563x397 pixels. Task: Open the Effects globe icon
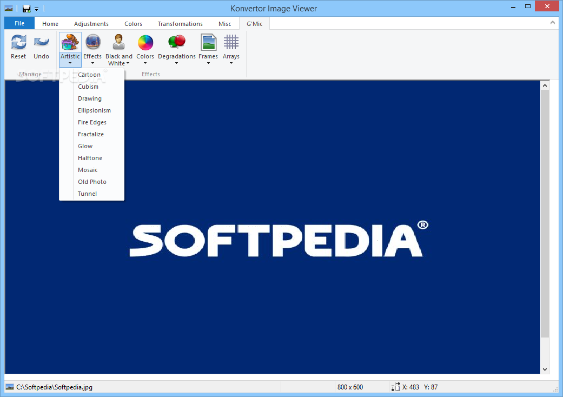(92, 42)
